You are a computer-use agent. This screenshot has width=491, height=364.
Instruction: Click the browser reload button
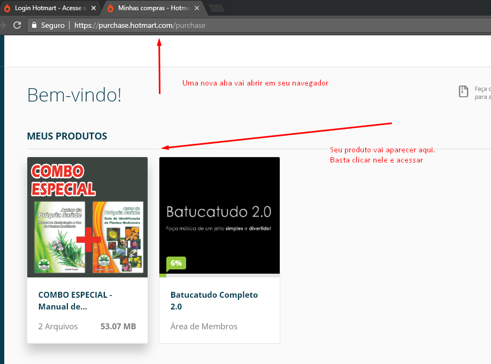[x=17, y=25]
